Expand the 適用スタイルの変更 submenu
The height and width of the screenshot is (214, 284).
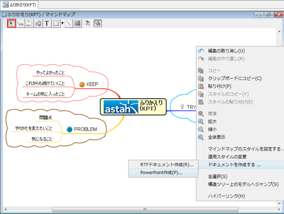[227, 157]
